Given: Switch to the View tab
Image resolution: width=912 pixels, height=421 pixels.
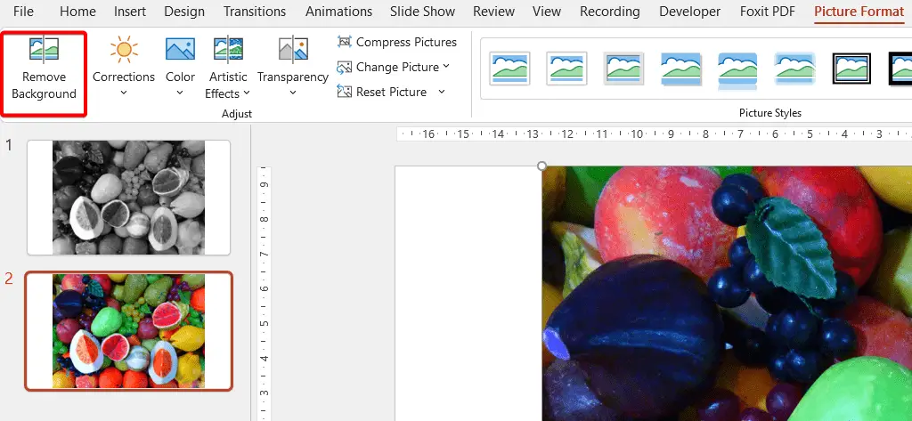Looking at the screenshot, I should (547, 12).
